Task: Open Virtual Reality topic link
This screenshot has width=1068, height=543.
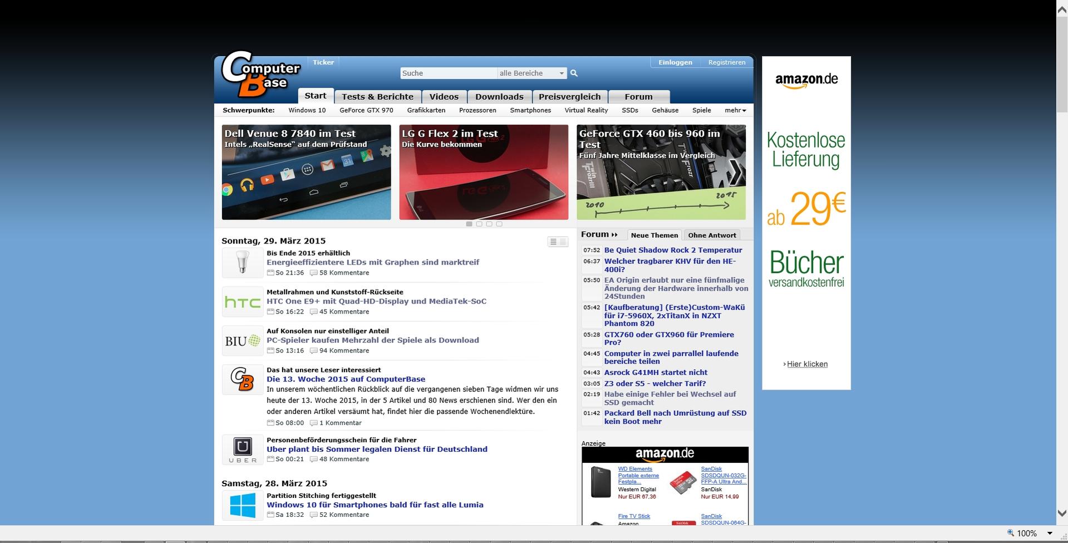Action: (x=586, y=110)
